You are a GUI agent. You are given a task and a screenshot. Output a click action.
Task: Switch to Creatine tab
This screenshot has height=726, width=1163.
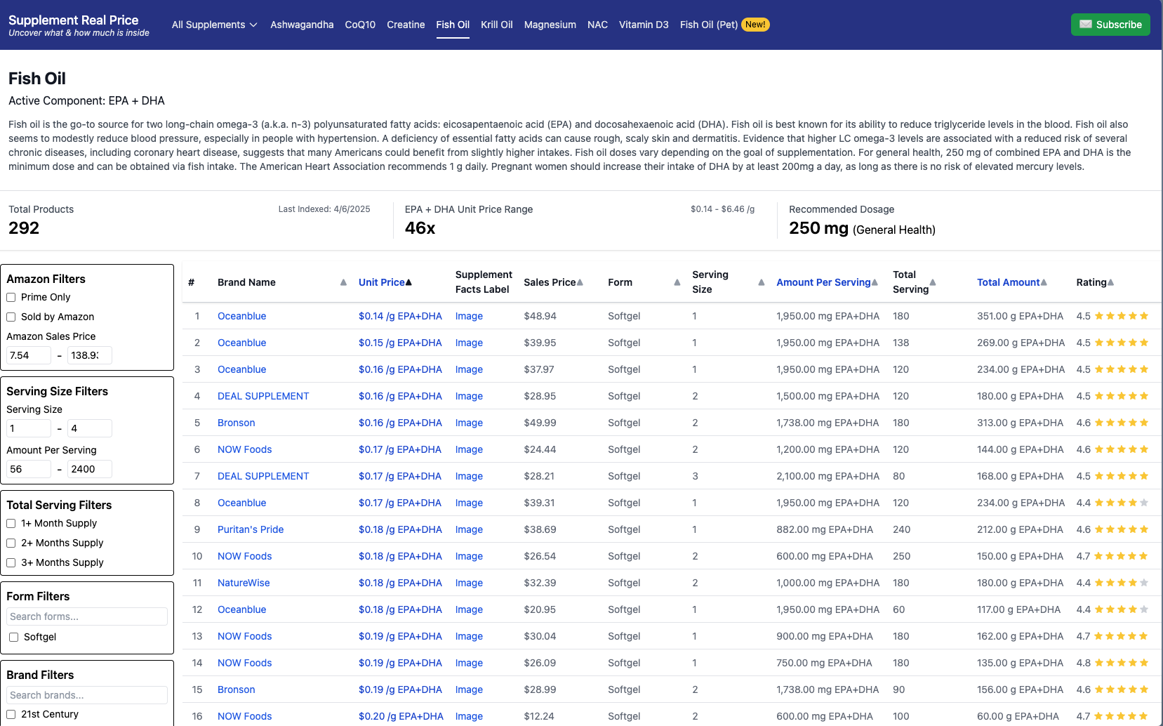pyautogui.click(x=406, y=25)
